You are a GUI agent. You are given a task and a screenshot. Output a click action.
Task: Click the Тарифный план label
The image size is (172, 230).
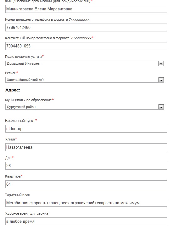tap(18, 195)
